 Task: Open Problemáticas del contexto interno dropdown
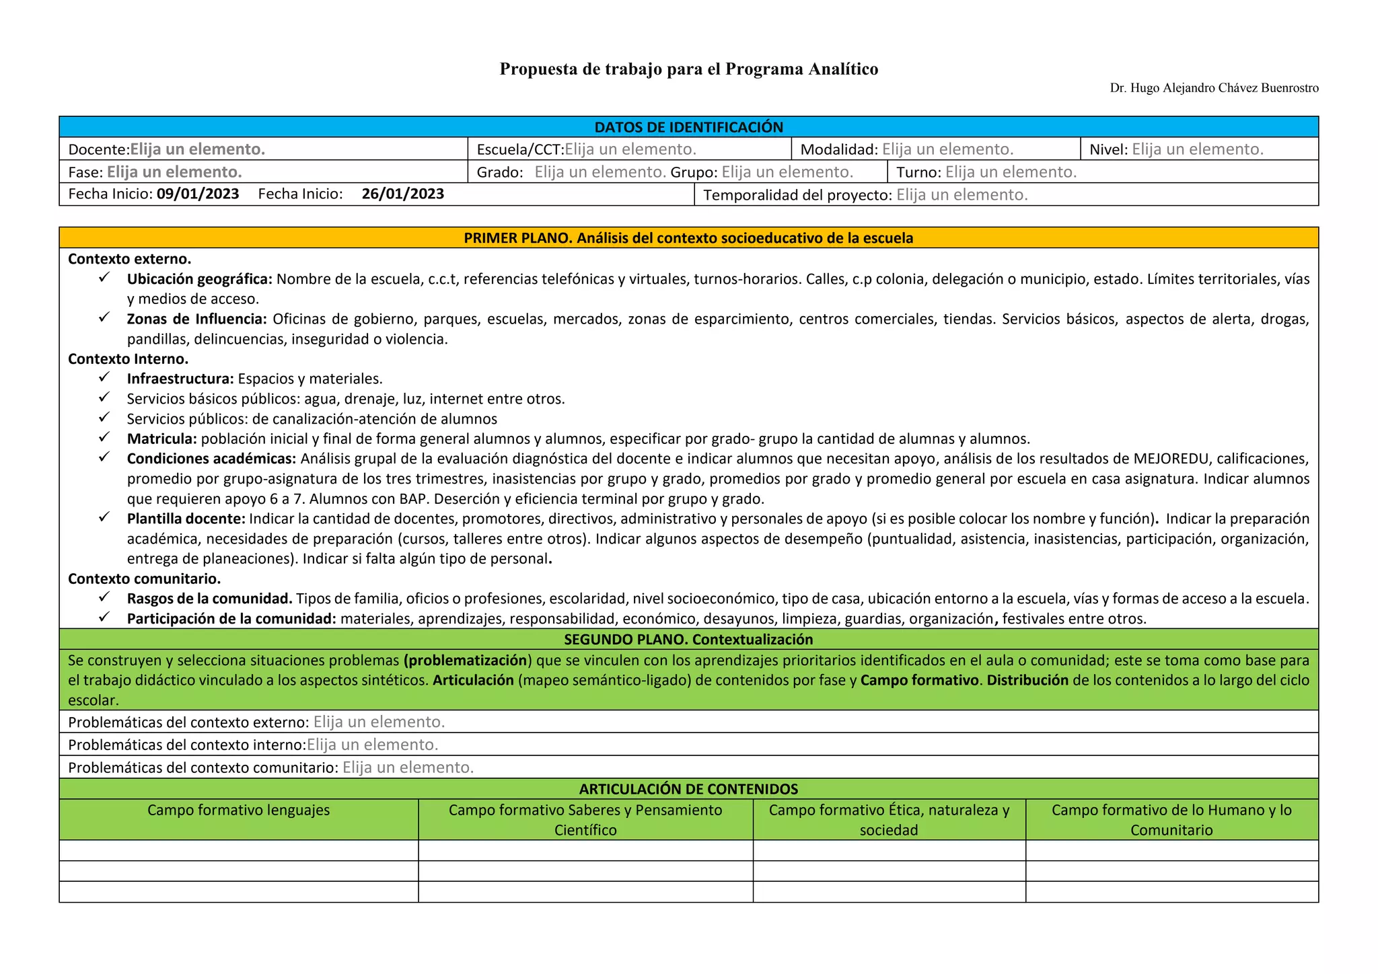(372, 745)
